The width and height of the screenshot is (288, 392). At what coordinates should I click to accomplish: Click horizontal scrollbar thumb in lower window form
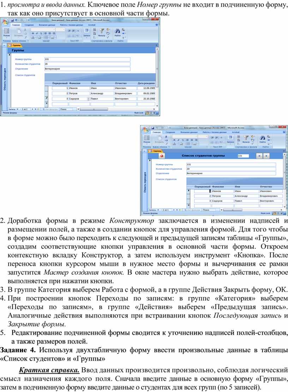[x=232, y=210]
